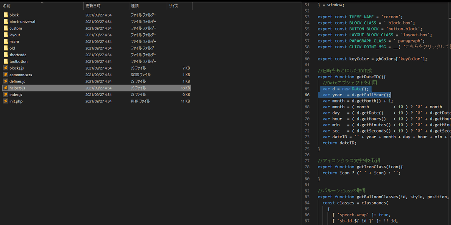Click the blocks.js Sublime file icon

[x=6, y=68]
